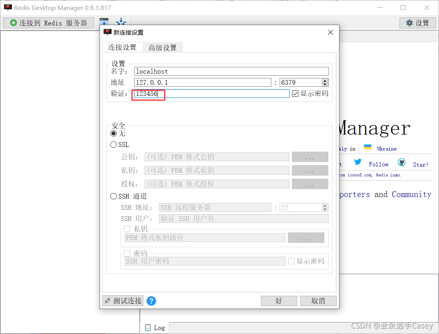This screenshot has width=439, height=334.
Task: Click the SSH 用户密码 field
Action: pos(205,261)
